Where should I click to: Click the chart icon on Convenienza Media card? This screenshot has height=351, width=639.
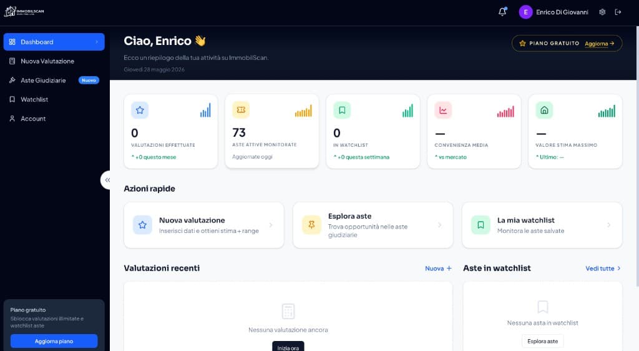click(x=443, y=110)
